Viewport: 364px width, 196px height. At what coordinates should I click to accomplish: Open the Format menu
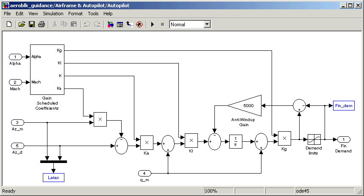click(x=75, y=14)
